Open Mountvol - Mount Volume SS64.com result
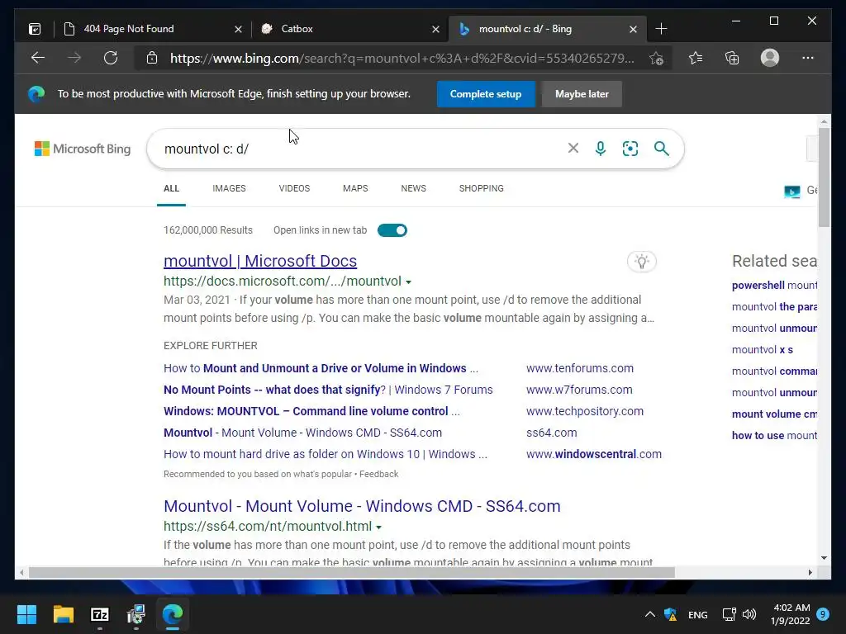This screenshot has height=634, width=846. click(362, 506)
